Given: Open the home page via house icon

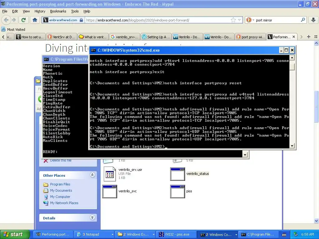Looking at the screenshot, I should point(35,20).
